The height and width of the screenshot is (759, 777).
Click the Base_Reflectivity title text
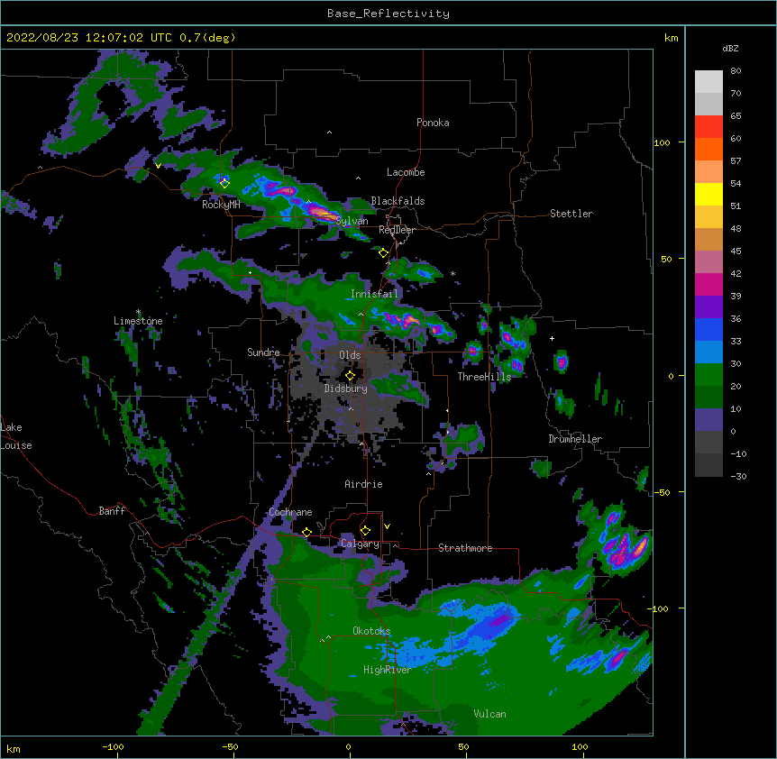point(388,14)
